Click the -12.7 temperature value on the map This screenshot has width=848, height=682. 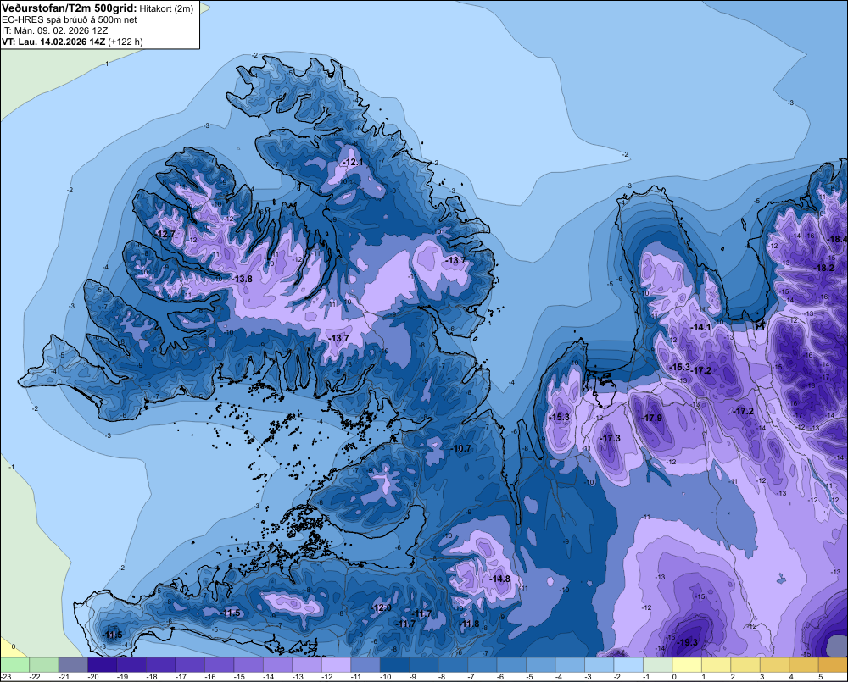click(165, 234)
